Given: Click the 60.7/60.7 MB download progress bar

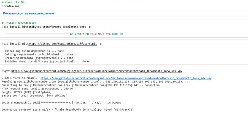Looking at the screenshot, I should tap(37, 34).
